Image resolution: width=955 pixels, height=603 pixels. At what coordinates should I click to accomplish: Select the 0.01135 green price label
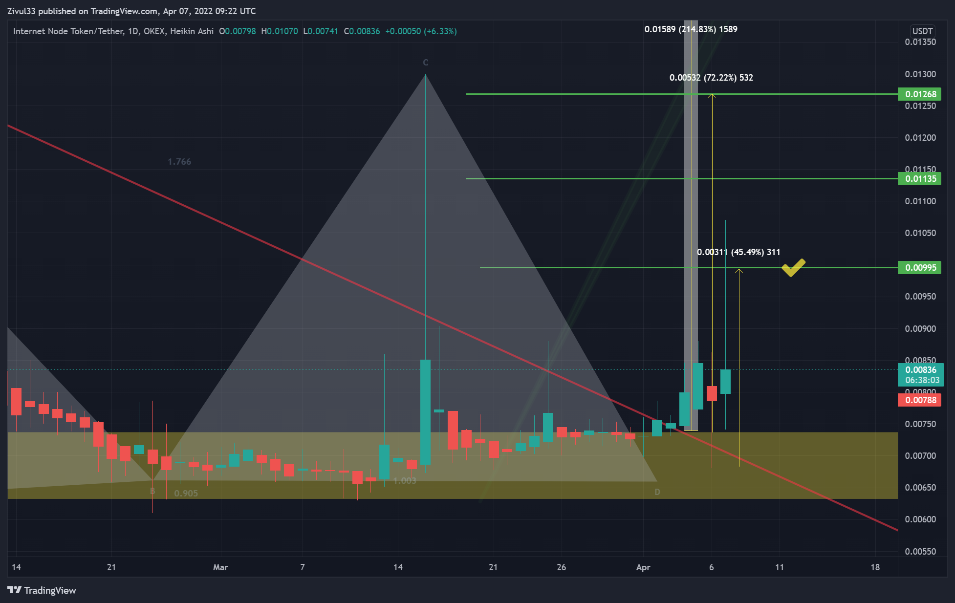tap(920, 178)
